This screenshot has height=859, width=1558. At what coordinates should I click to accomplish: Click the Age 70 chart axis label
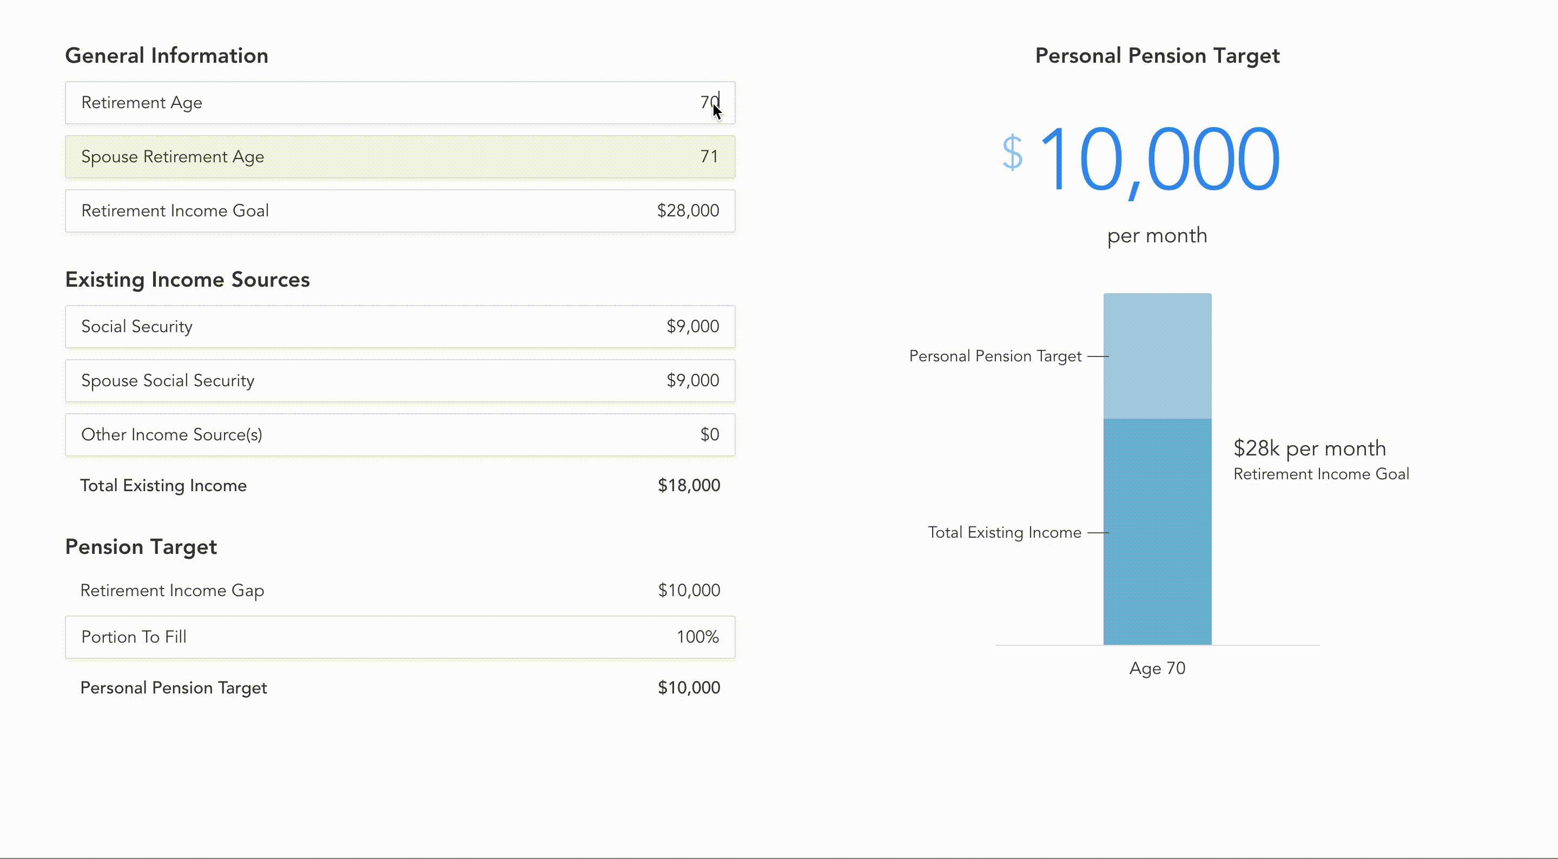[x=1157, y=669]
